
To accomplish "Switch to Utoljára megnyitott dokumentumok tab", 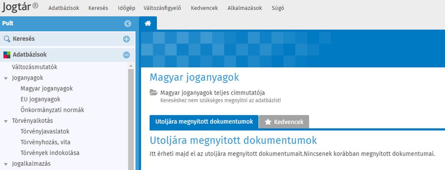I will [x=204, y=122].
